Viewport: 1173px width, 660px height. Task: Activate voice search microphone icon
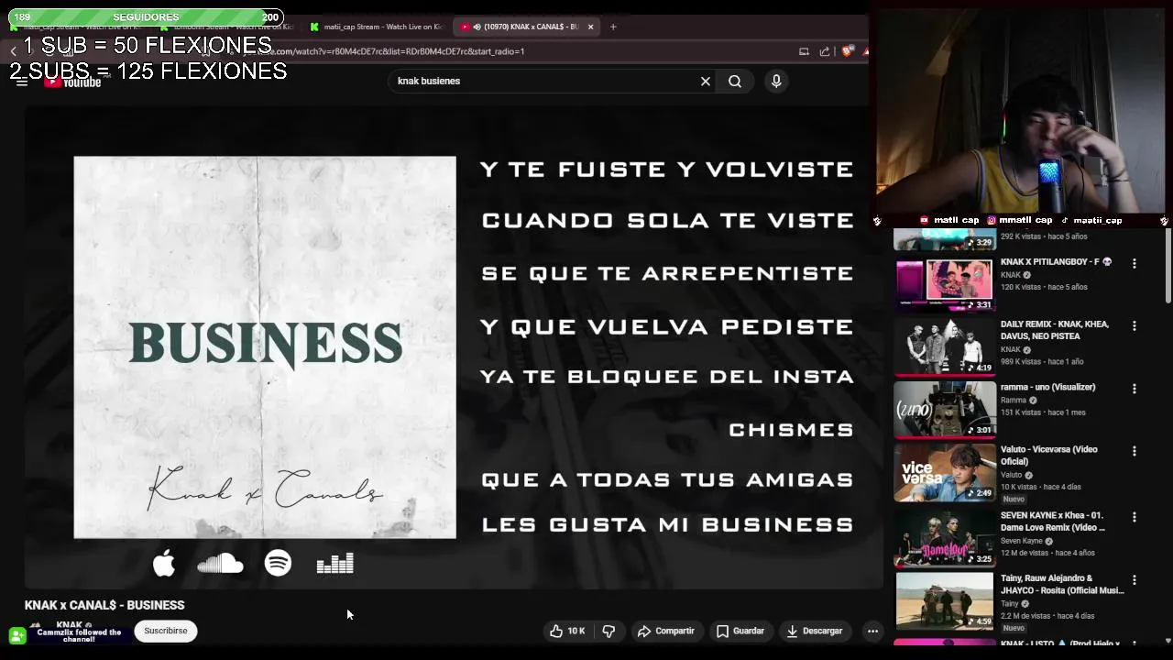[776, 81]
